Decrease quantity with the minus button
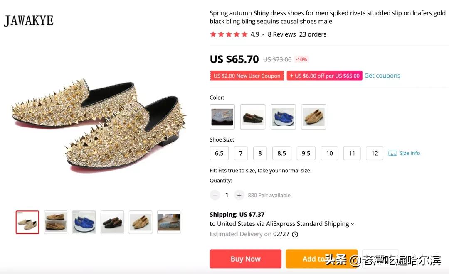Viewport: 449px width, 274px height. click(x=215, y=195)
